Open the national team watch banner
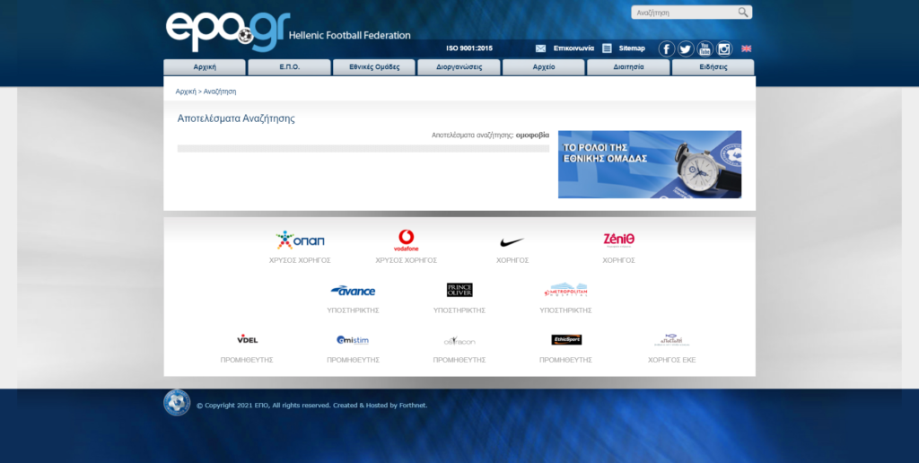 (x=650, y=164)
